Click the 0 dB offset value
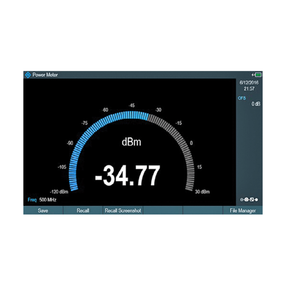286x286 pixels. click(256, 104)
